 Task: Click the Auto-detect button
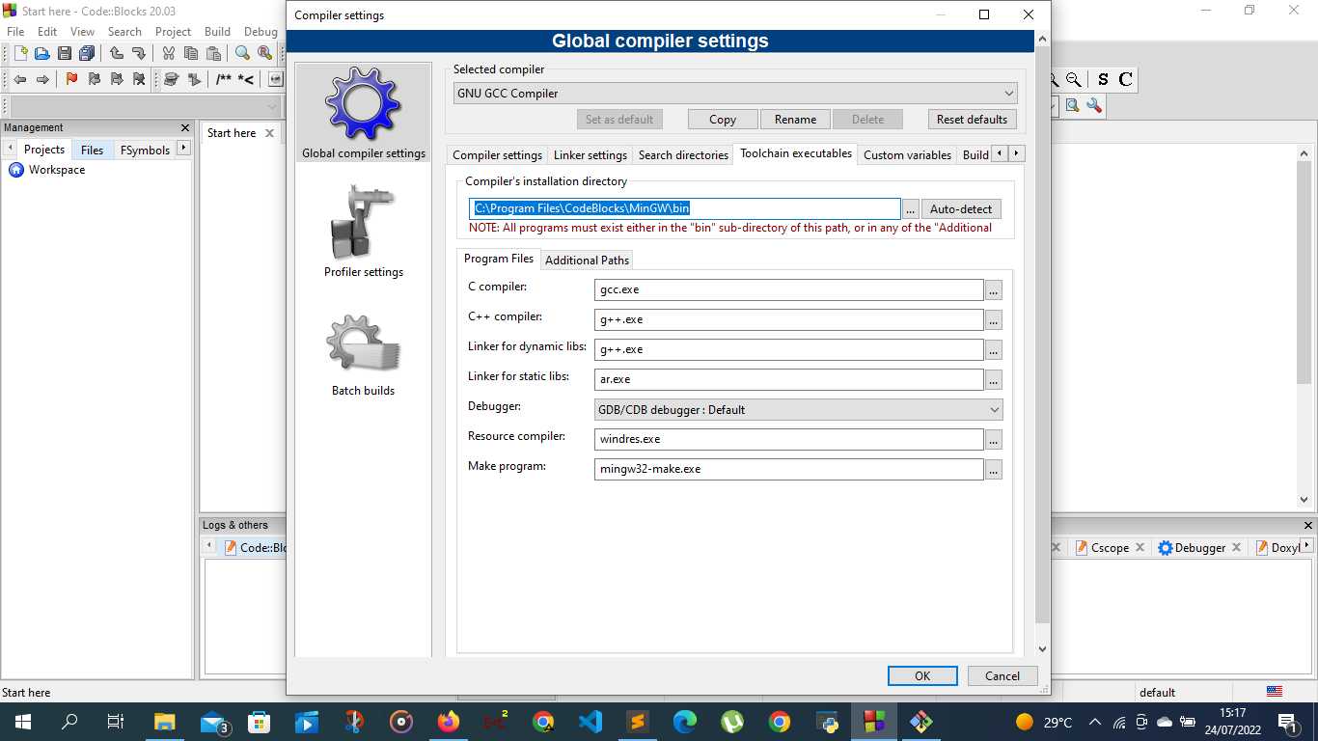[x=961, y=208]
